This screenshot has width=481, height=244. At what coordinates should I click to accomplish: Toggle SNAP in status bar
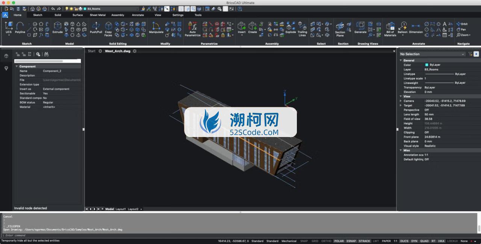coord(304,241)
